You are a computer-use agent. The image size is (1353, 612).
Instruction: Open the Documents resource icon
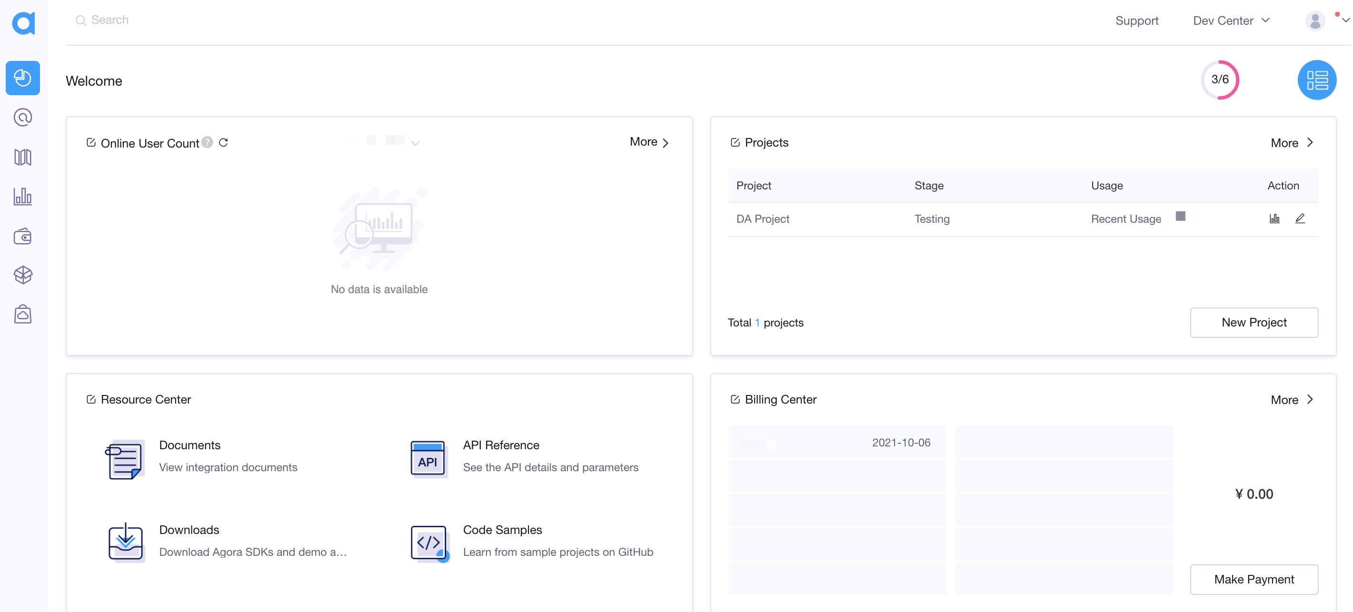tap(124, 460)
